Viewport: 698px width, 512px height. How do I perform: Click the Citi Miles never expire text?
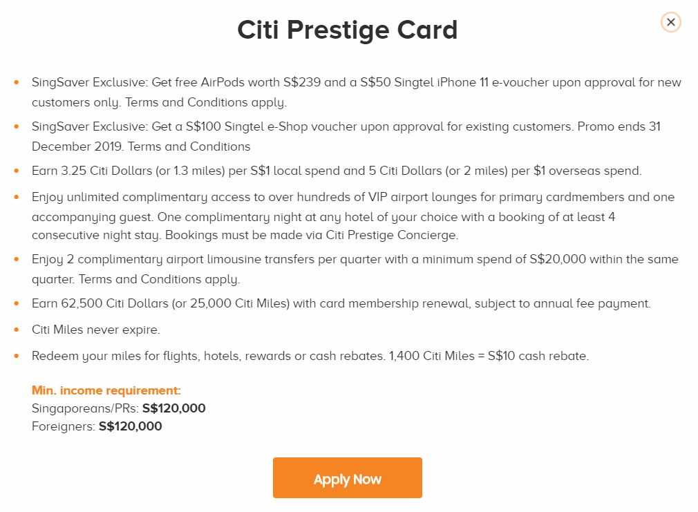click(x=96, y=330)
